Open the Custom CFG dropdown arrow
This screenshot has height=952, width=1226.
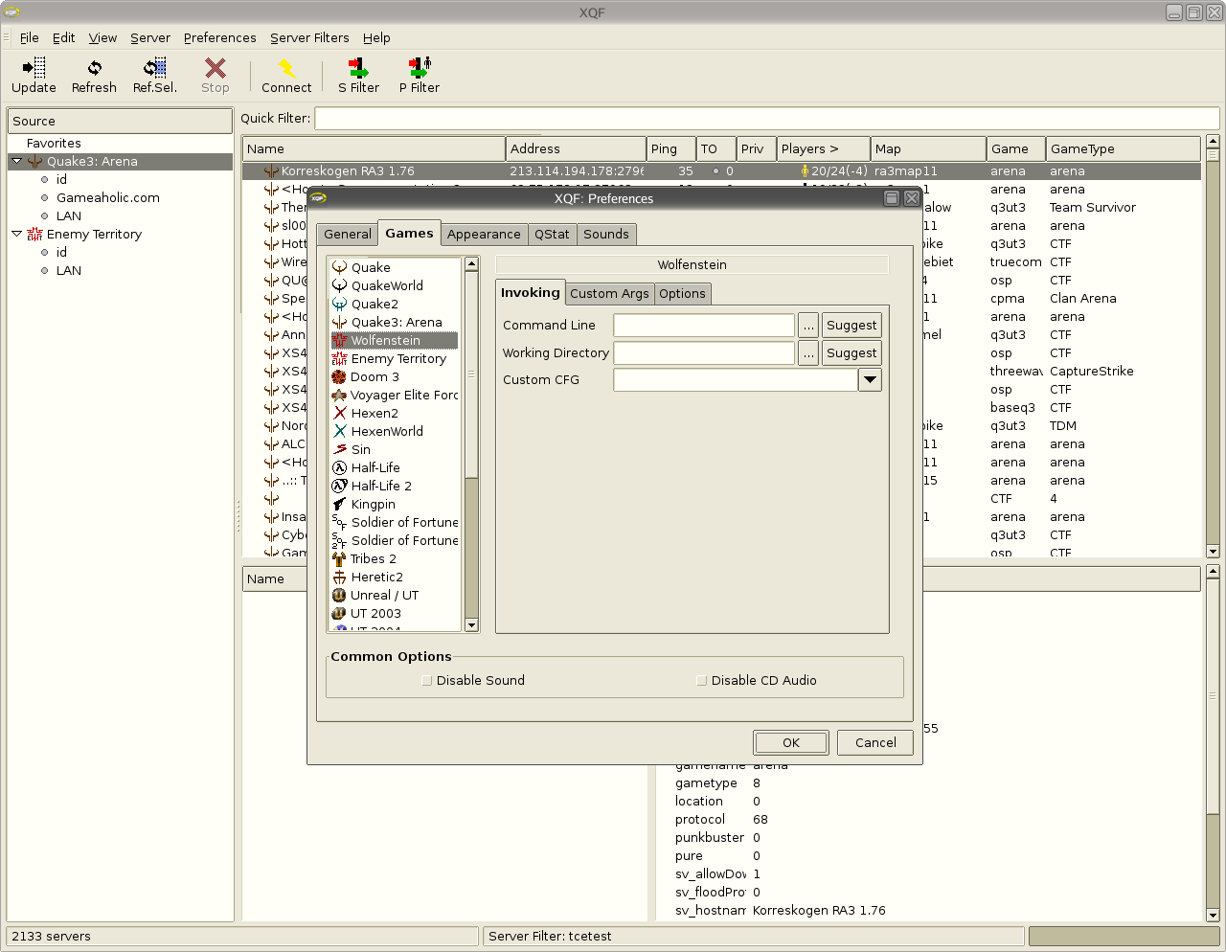[x=870, y=380]
